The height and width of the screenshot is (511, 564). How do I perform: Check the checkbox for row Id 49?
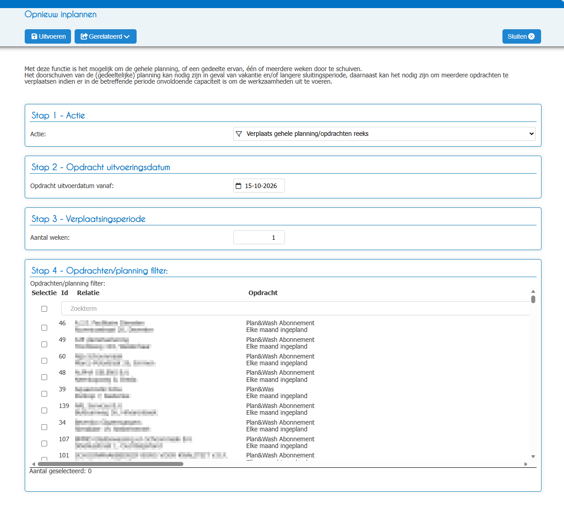coord(44,344)
